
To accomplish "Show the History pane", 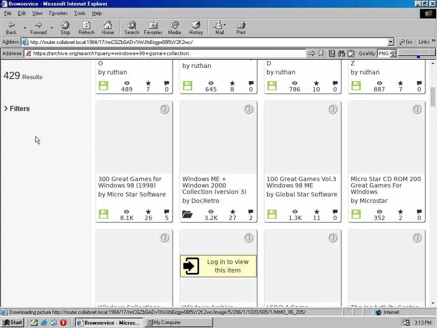I will coord(195,28).
